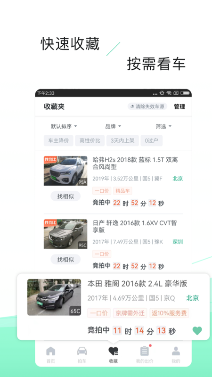212x377 pixels.
Task: Tap the 收藏夹 page title
Action: [x=54, y=107]
